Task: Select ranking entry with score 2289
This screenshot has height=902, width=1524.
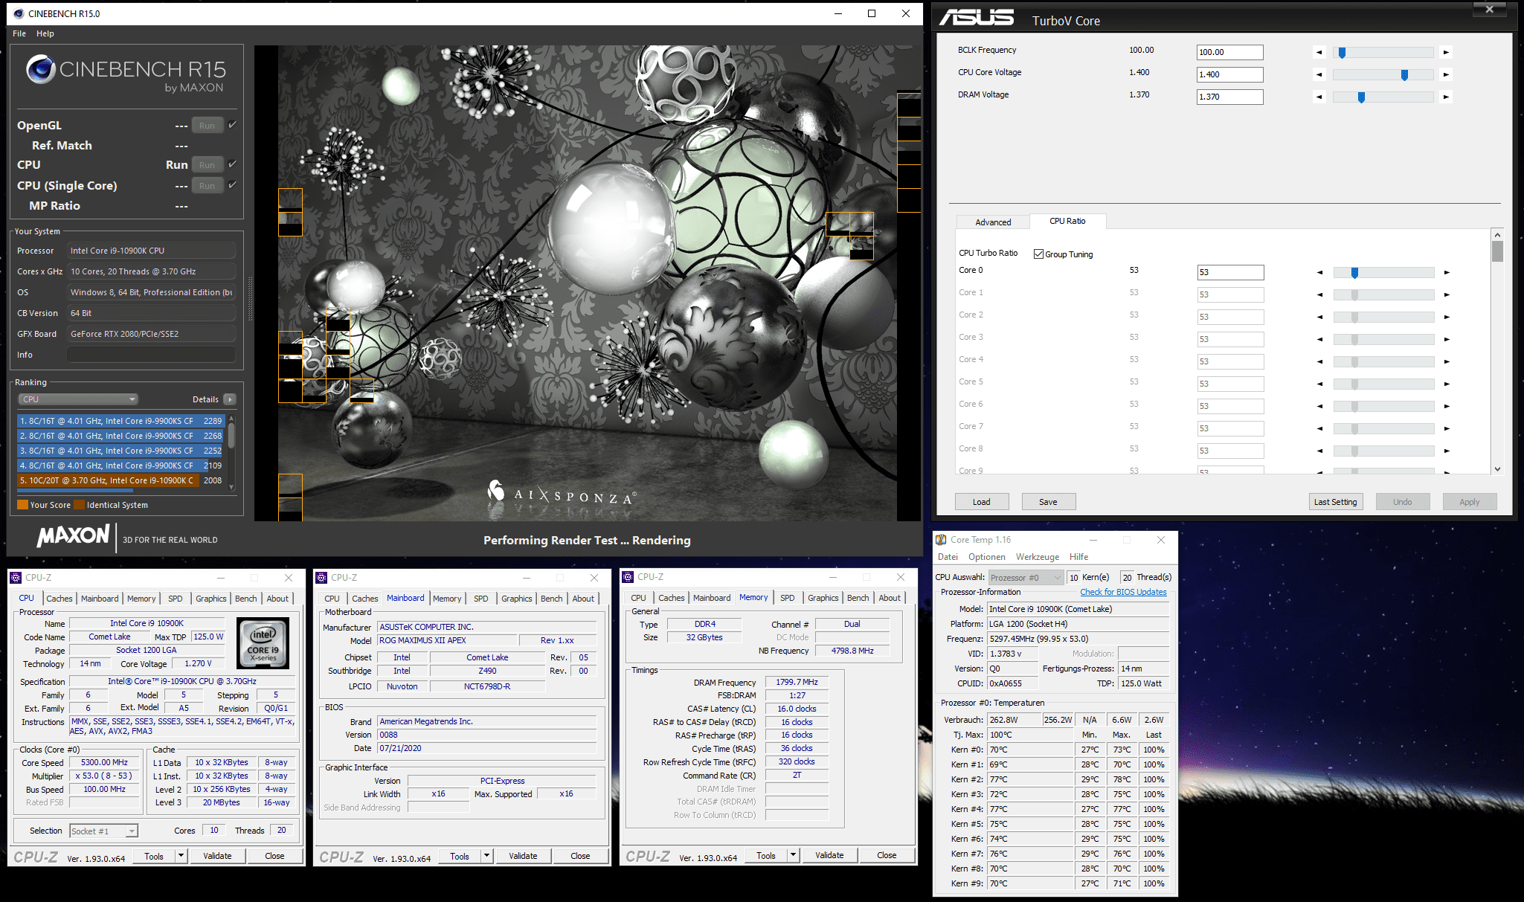Action: [121, 421]
